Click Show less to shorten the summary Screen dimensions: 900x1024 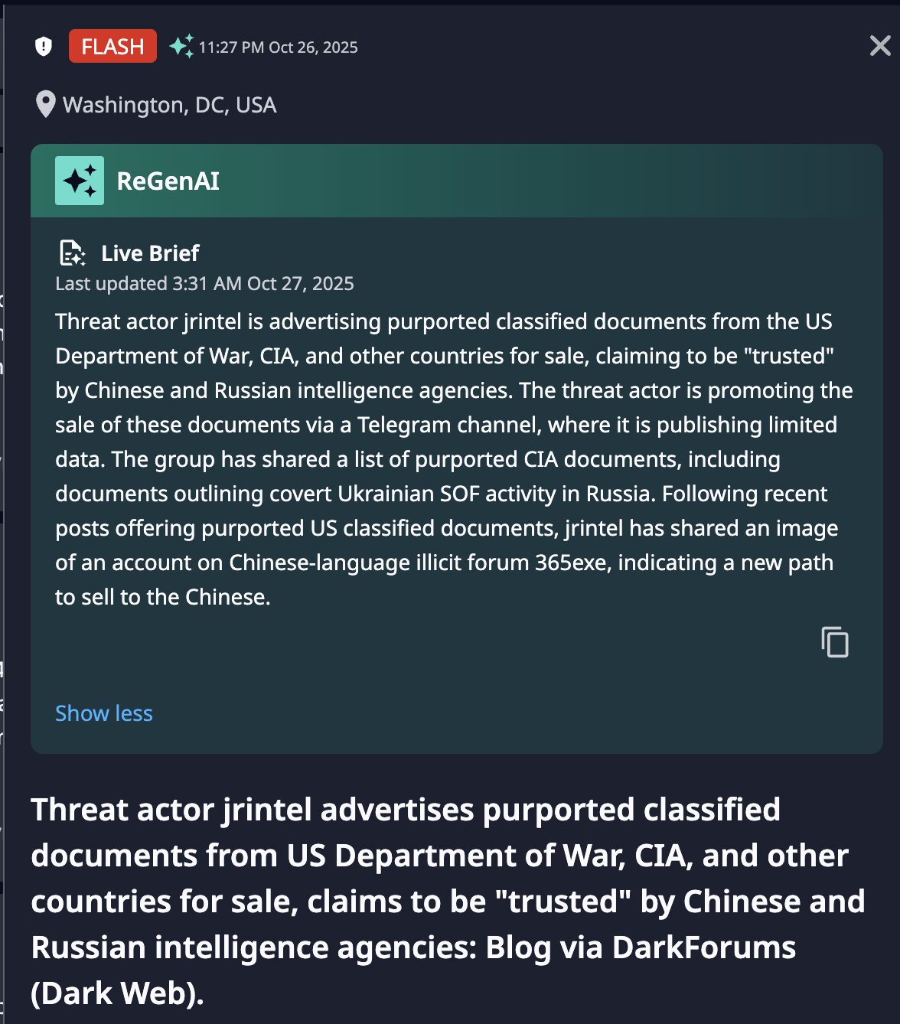[x=103, y=713]
